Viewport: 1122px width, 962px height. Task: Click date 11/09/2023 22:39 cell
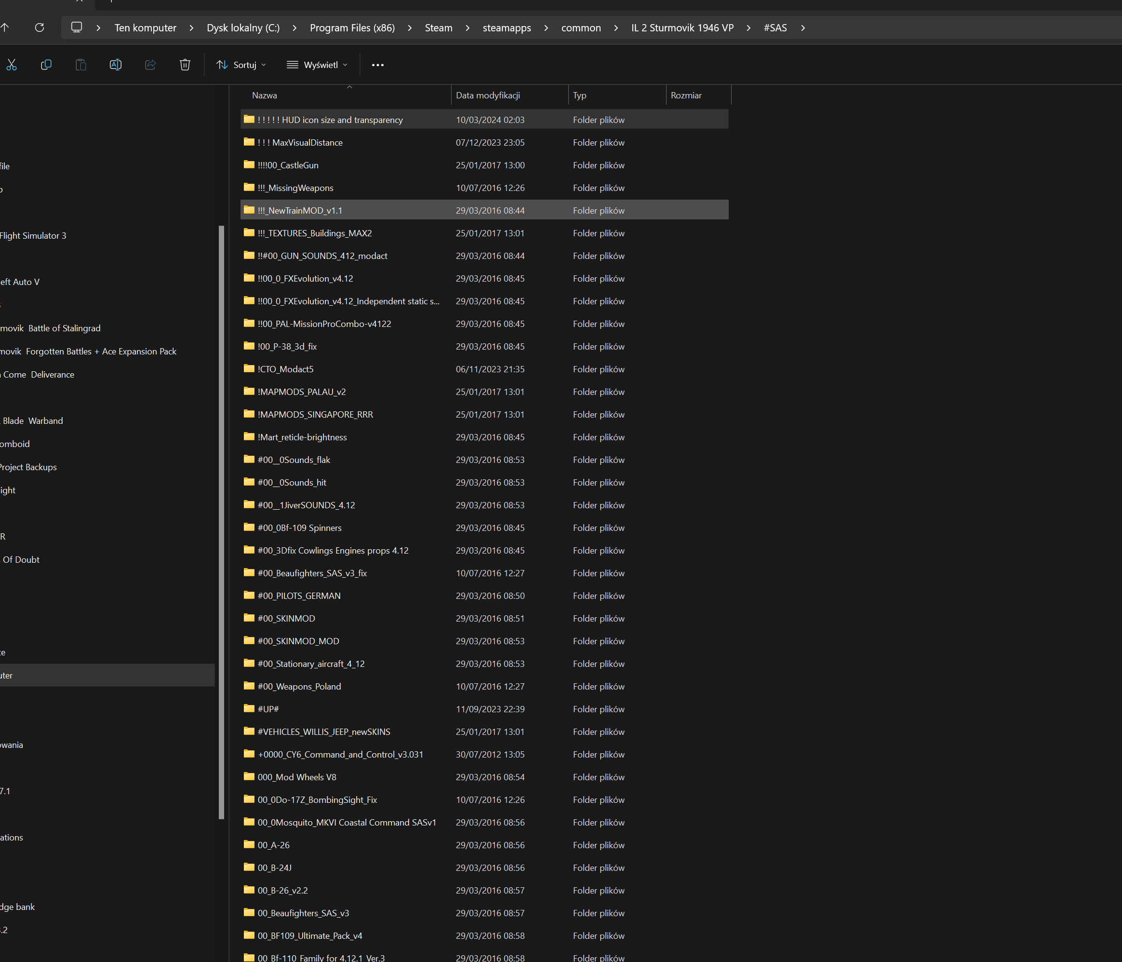click(490, 709)
